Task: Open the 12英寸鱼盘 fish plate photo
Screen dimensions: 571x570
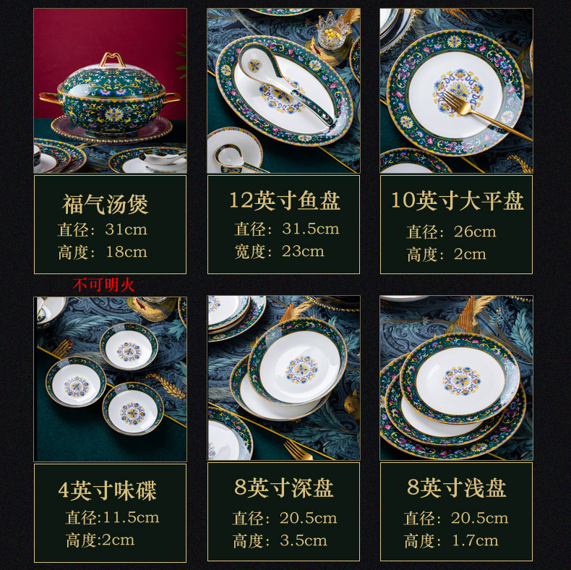Action: pyautogui.click(x=283, y=90)
